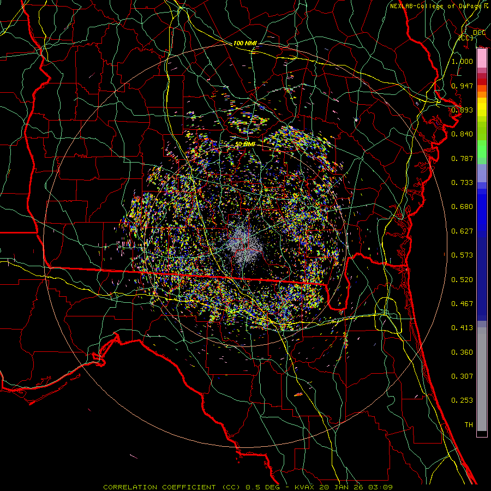Image resolution: width=491 pixels, height=491 pixels.
Task: Pick the gray segment of the color bar
Action: coord(482,379)
